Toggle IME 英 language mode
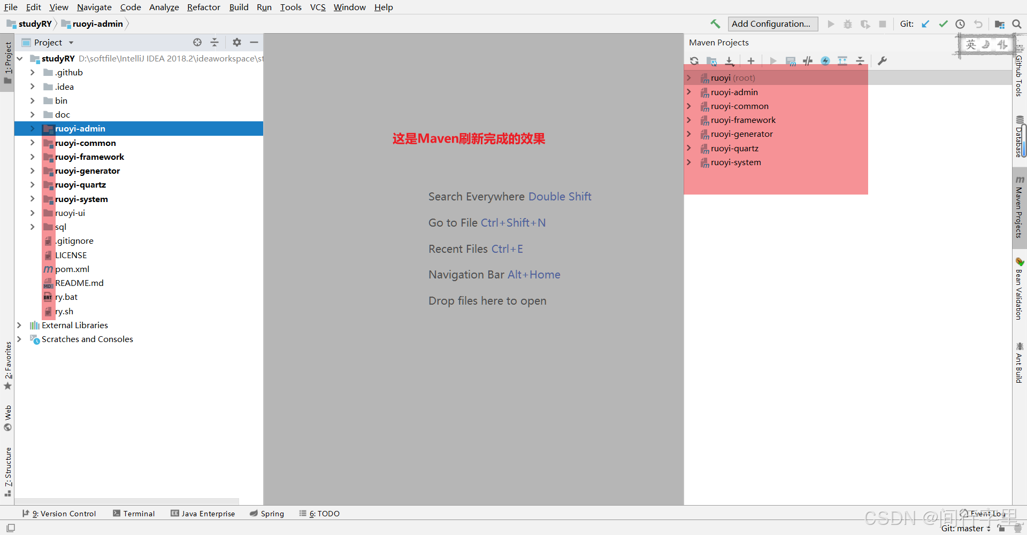 [971, 45]
